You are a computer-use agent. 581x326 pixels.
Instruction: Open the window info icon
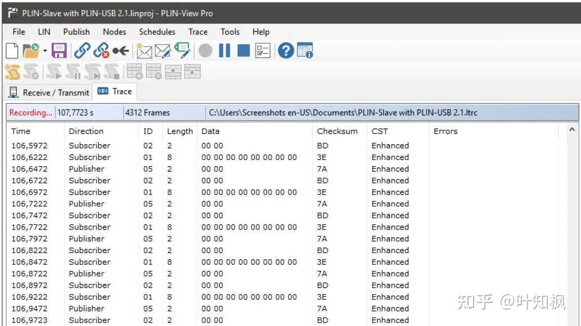305,50
